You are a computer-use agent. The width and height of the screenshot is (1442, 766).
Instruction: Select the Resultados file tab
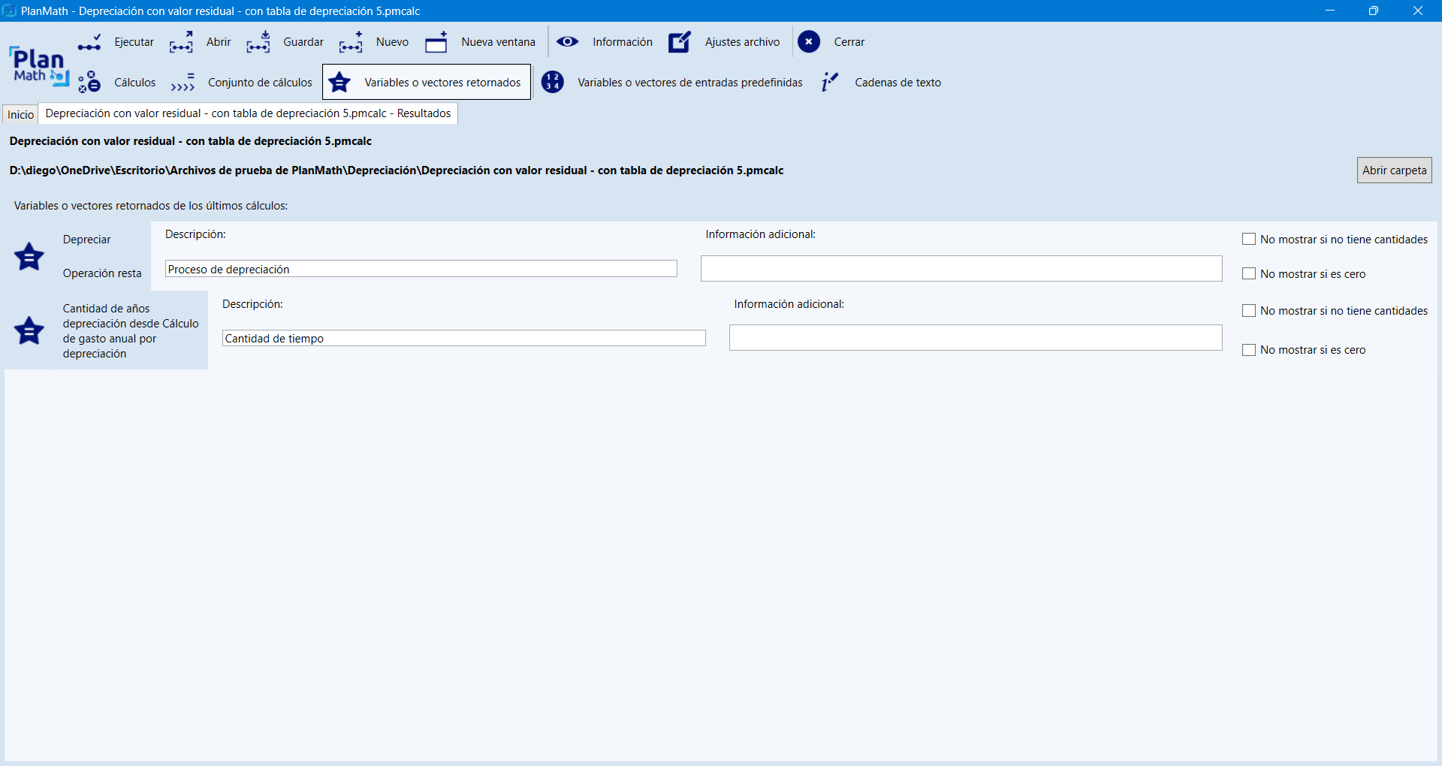(248, 113)
